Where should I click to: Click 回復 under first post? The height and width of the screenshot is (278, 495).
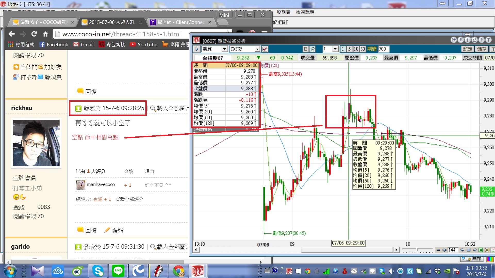[x=87, y=91]
